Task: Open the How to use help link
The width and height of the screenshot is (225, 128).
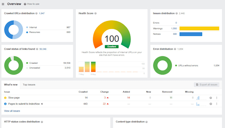Action: (31, 4)
